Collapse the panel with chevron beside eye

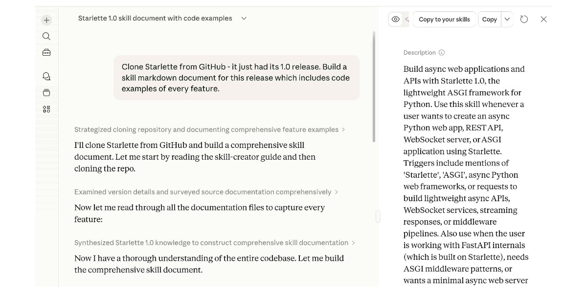[406, 19]
